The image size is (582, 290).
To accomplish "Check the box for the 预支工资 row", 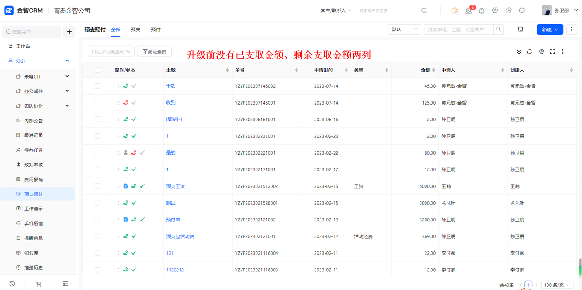I will (x=97, y=186).
